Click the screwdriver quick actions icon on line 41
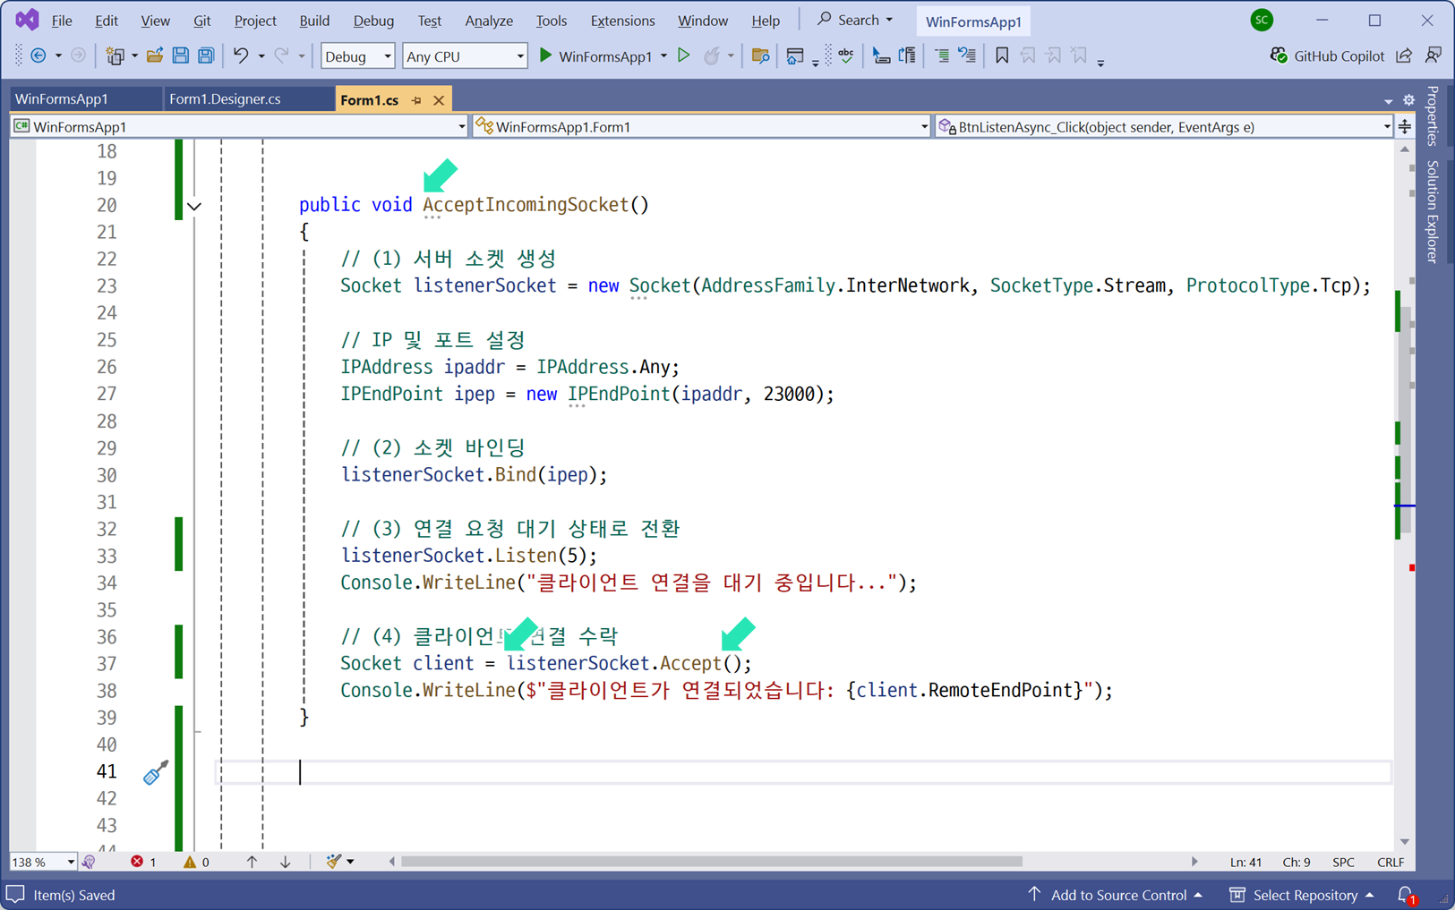This screenshot has height=910, width=1455. [156, 772]
